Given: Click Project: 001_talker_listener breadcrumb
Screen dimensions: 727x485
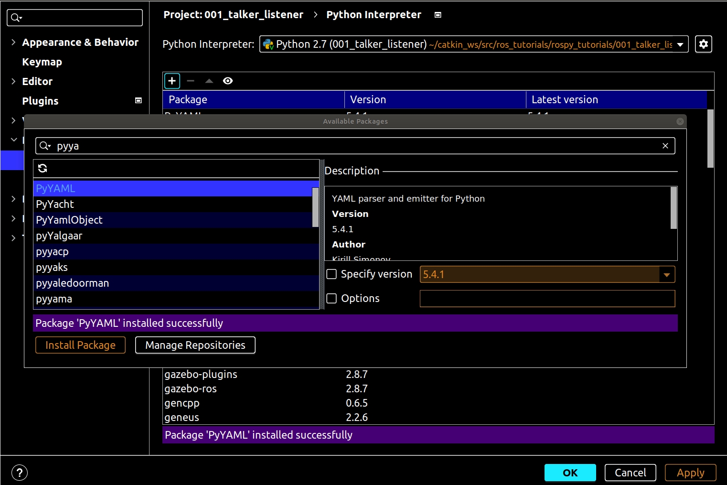Looking at the screenshot, I should click(233, 15).
